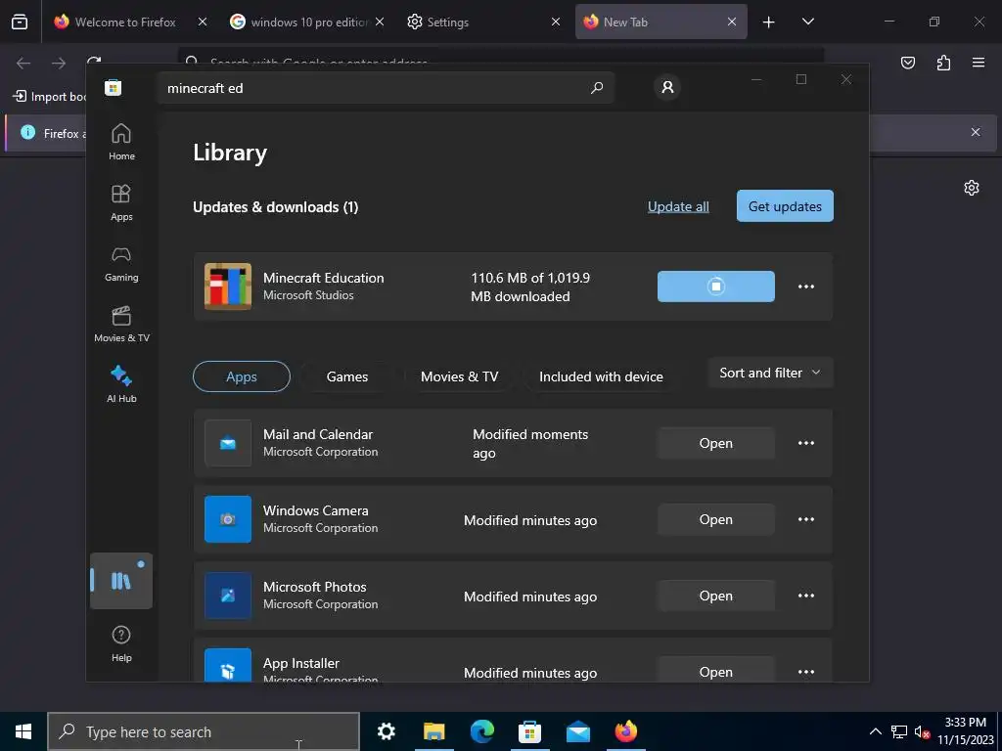Click the search magnifier icon in Store

597,88
